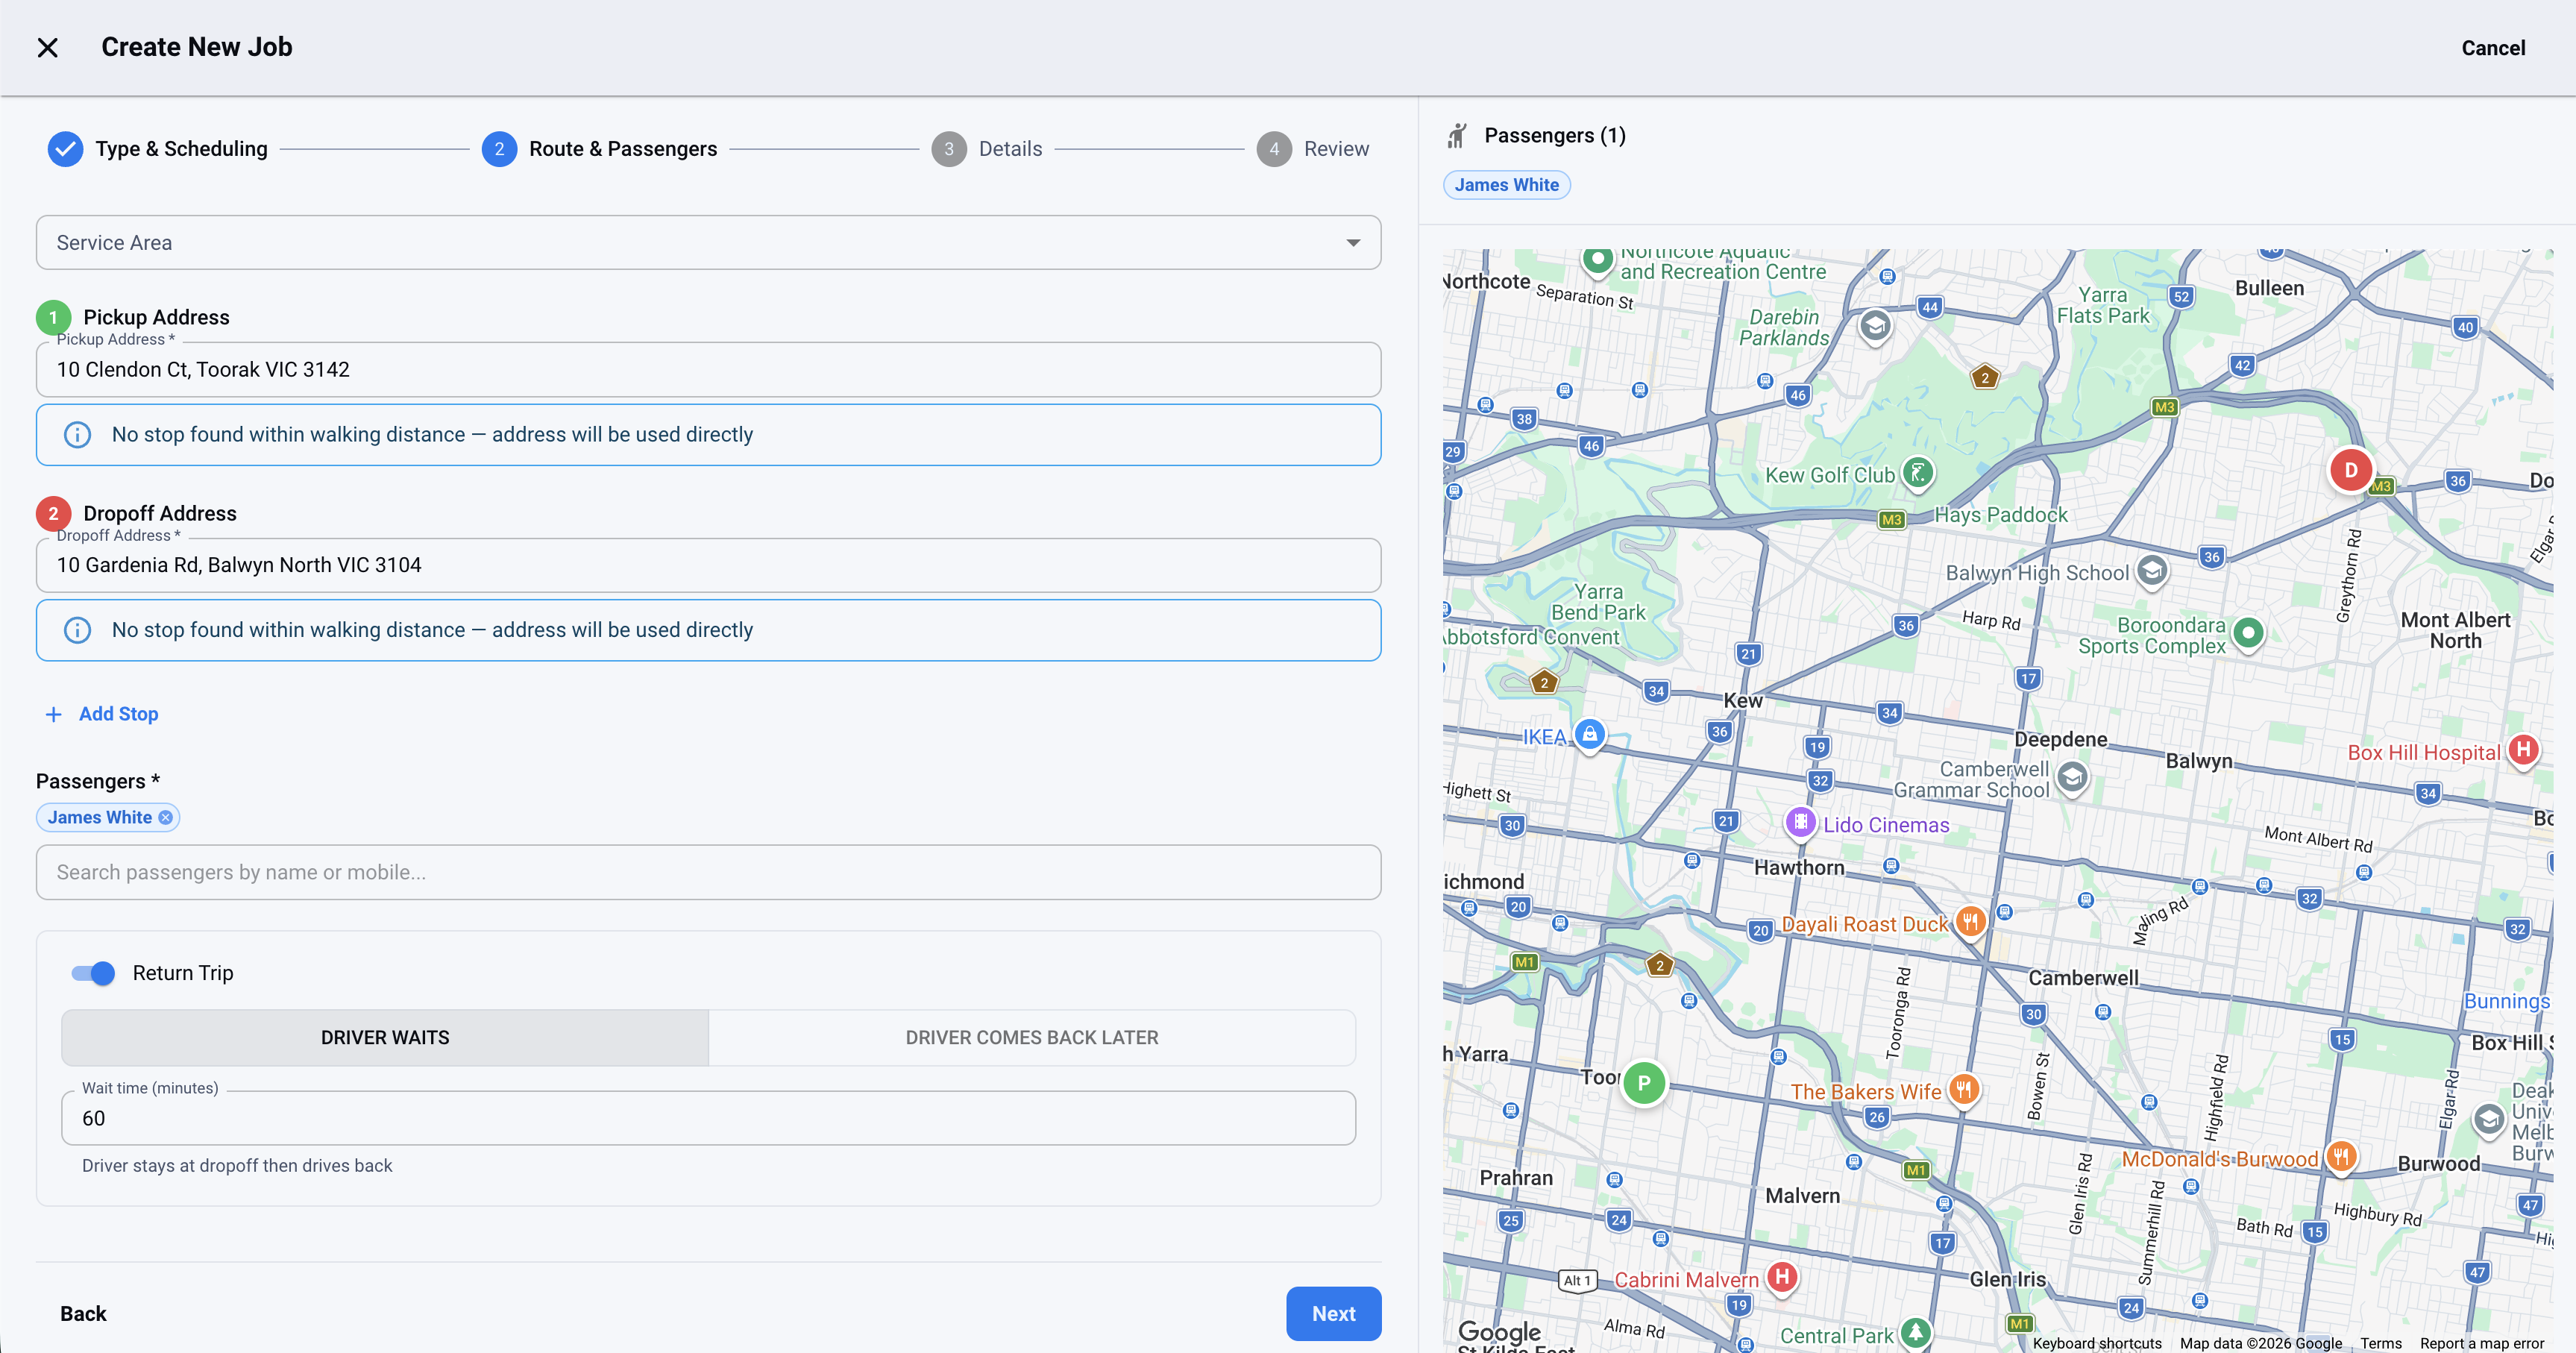Click the Boroondara Sports Complex pin
This screenshot has height=1353, width=2576.
click(2248, 633)
